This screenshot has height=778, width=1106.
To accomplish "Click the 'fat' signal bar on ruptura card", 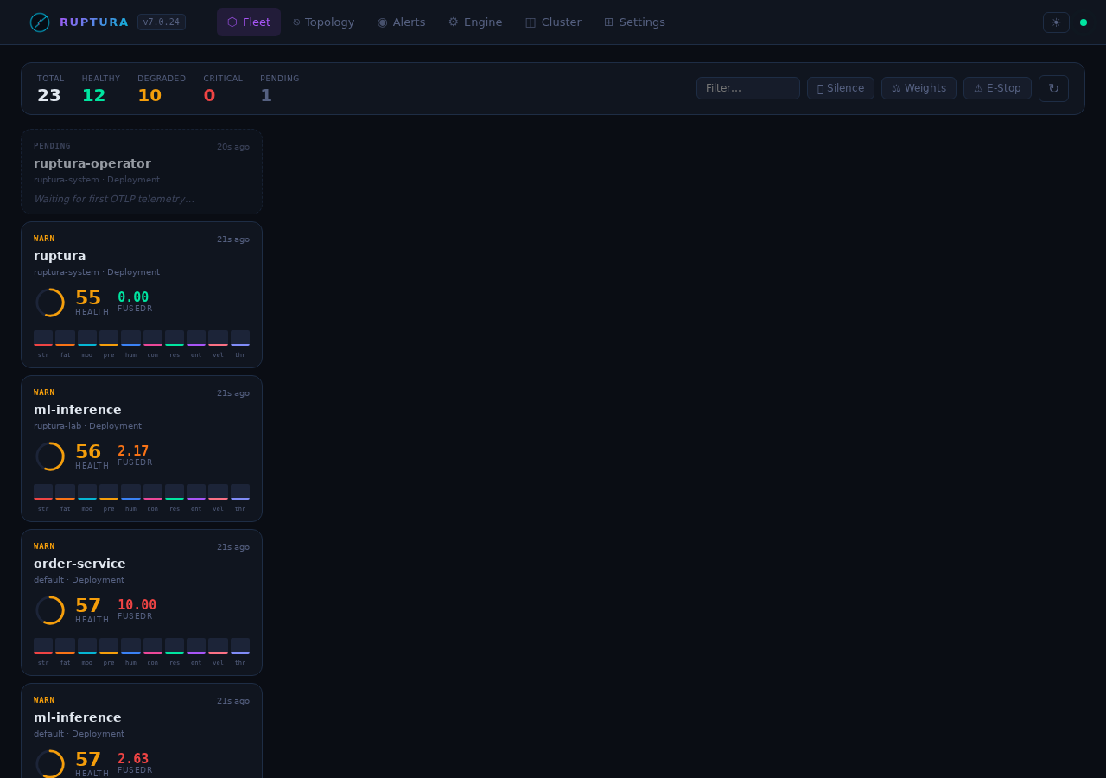I will click(x=65, y=338).
